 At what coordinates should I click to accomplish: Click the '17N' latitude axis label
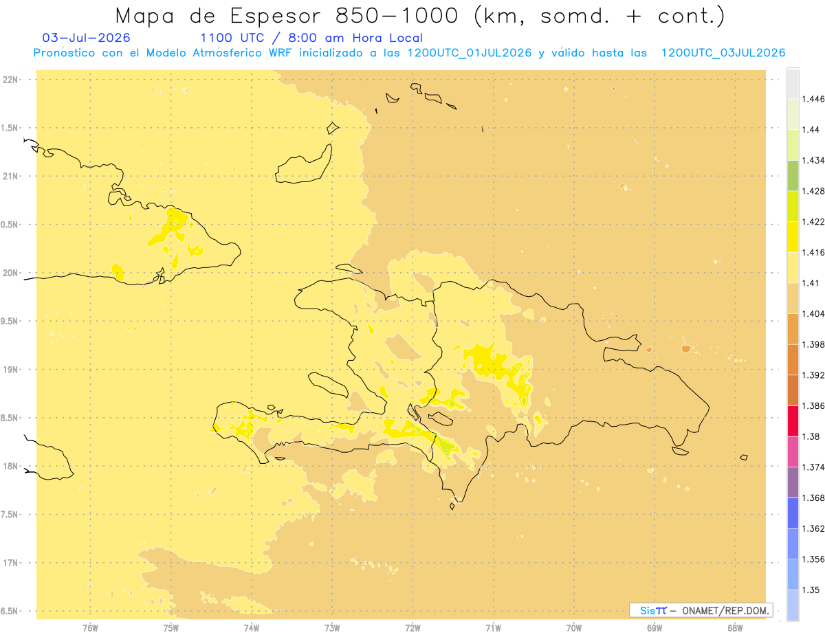(x=10, y=563)
